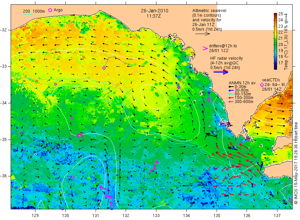Click the date label 26-Jan-2010

point(155,11)
